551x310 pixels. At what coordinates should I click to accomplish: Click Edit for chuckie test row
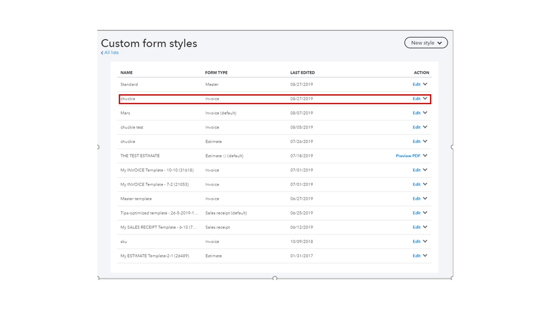click(416, 127)
